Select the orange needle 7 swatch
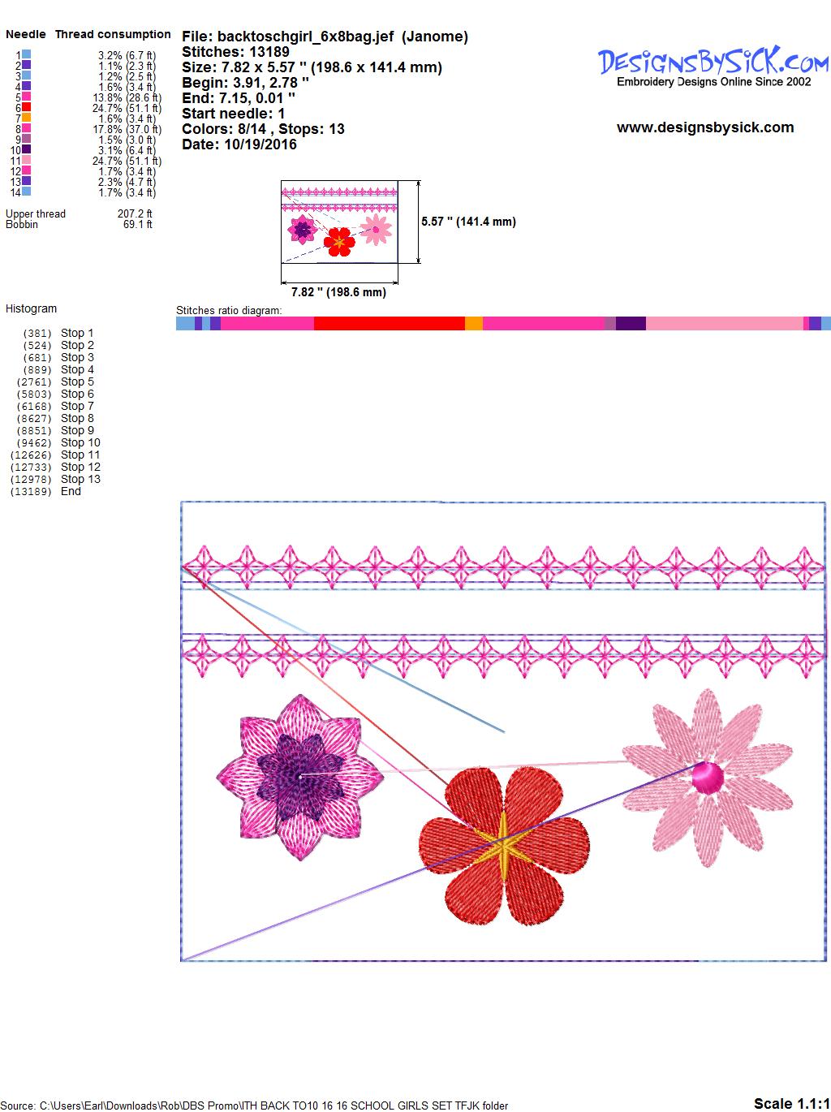Image resolution: width=831 pixels, height=1112 pixels. 27,118
